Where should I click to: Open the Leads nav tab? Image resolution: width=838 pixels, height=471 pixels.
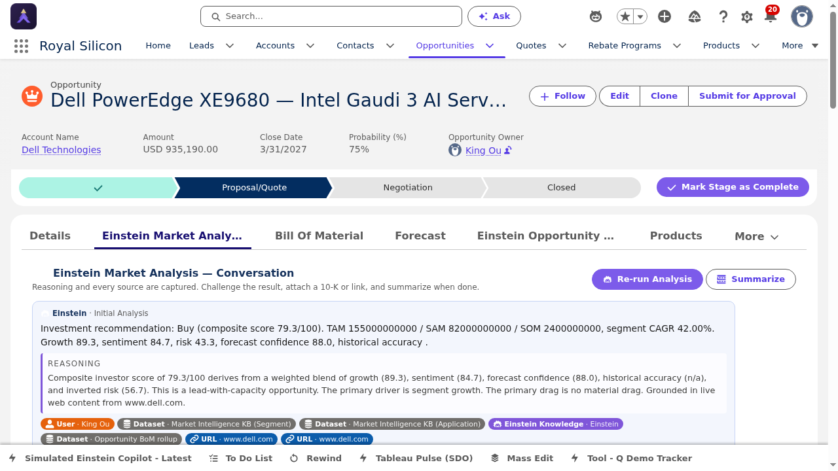(x=202, y=46)
